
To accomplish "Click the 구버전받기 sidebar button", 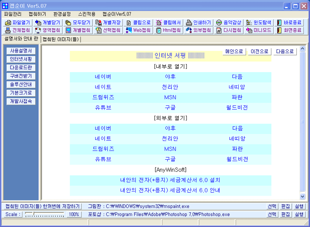I will pos(21,76).
